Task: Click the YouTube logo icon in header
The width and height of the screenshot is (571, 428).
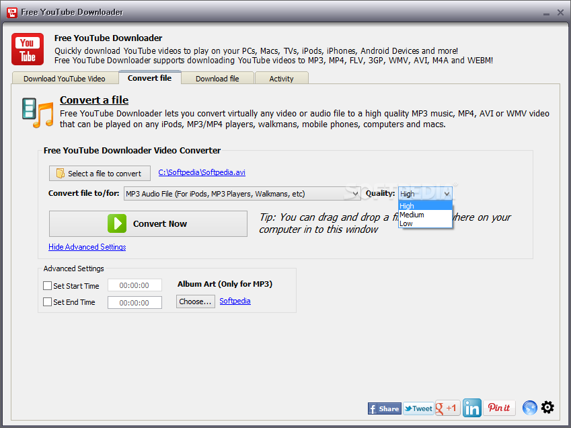Action: tap(28, 49)
